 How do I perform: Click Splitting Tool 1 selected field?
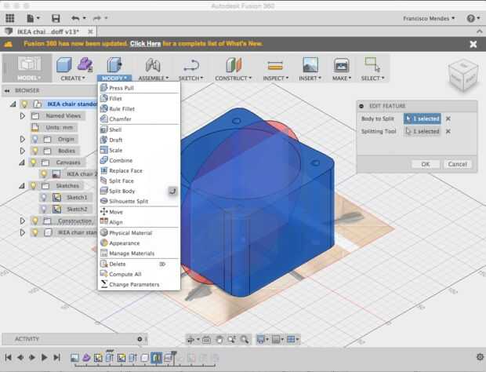[423, 131]
